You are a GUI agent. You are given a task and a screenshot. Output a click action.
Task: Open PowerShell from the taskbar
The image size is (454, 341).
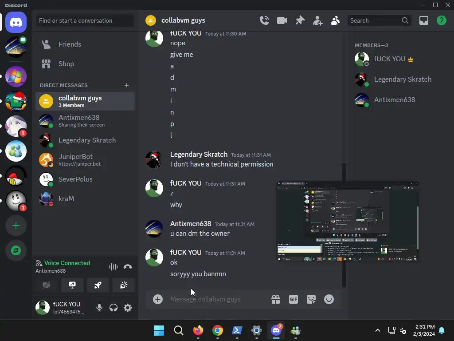click(x=237, y=330)
